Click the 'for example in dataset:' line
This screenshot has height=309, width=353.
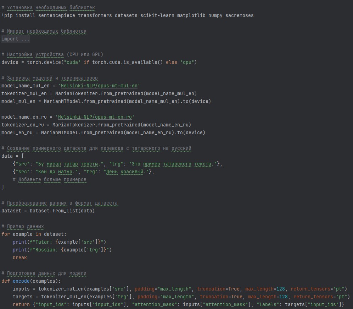[x=34, y=234]
